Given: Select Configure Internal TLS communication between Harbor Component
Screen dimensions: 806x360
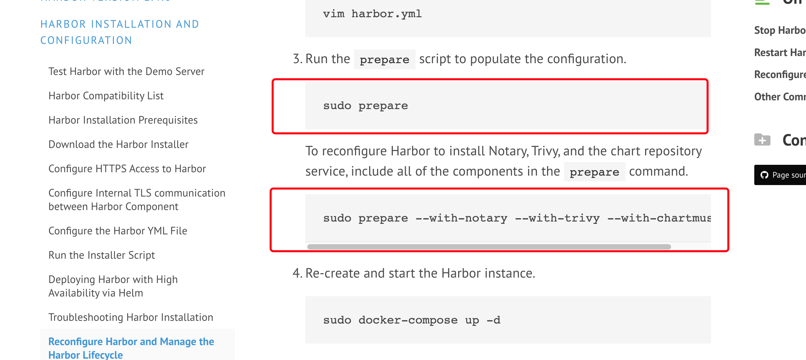Looking at the screenshot, I should coord(137,200).
